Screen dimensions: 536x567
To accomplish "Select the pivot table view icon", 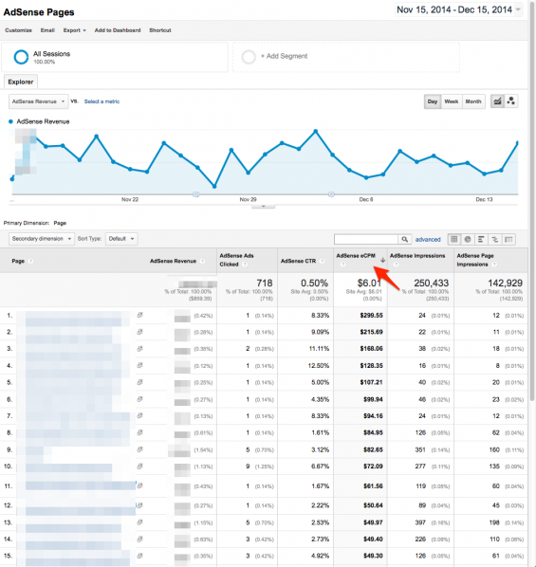I will [x=508, y=239].
